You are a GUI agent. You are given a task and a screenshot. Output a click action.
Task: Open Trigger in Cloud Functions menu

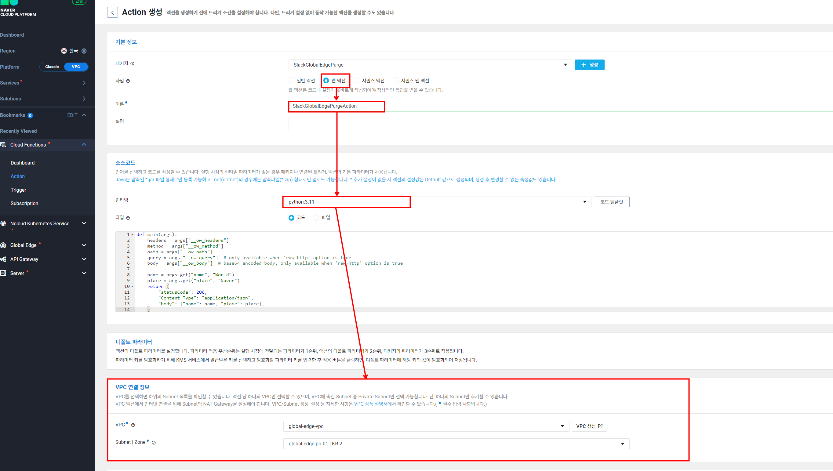tap(18, 190)
